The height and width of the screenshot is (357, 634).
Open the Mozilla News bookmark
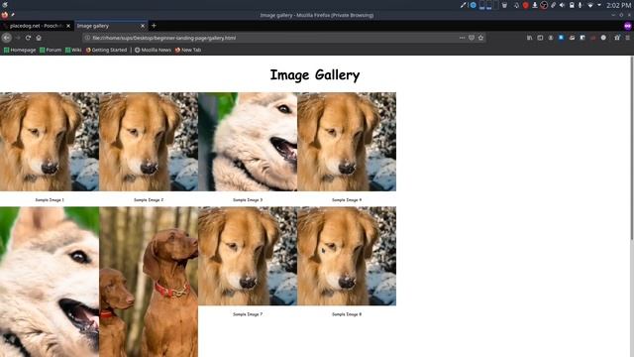(x=153, y=50)
